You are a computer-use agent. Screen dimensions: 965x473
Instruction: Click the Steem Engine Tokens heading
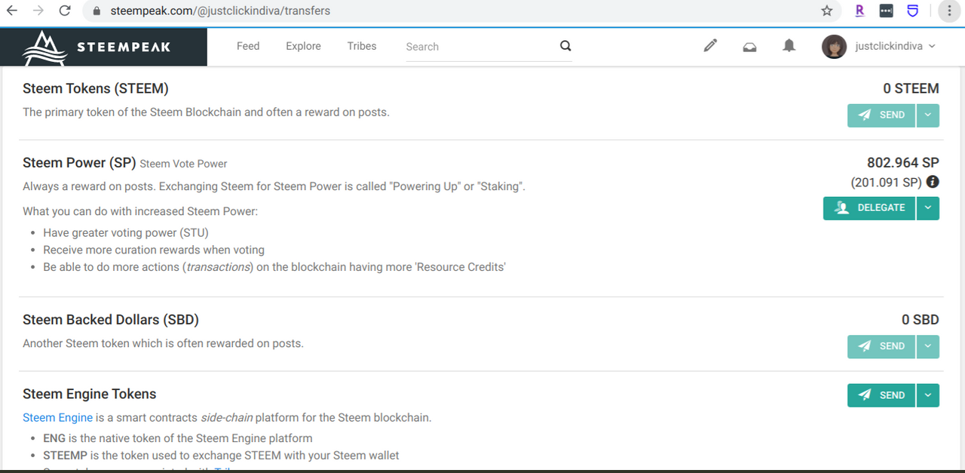click(90, 394)
